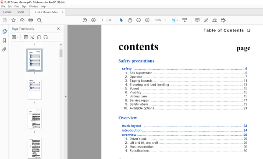Viewport: 263px width, 159px height.
Task: Click 'Tipping hazards' contents entry
Action: pyautogui.click(x=141, y=80)
